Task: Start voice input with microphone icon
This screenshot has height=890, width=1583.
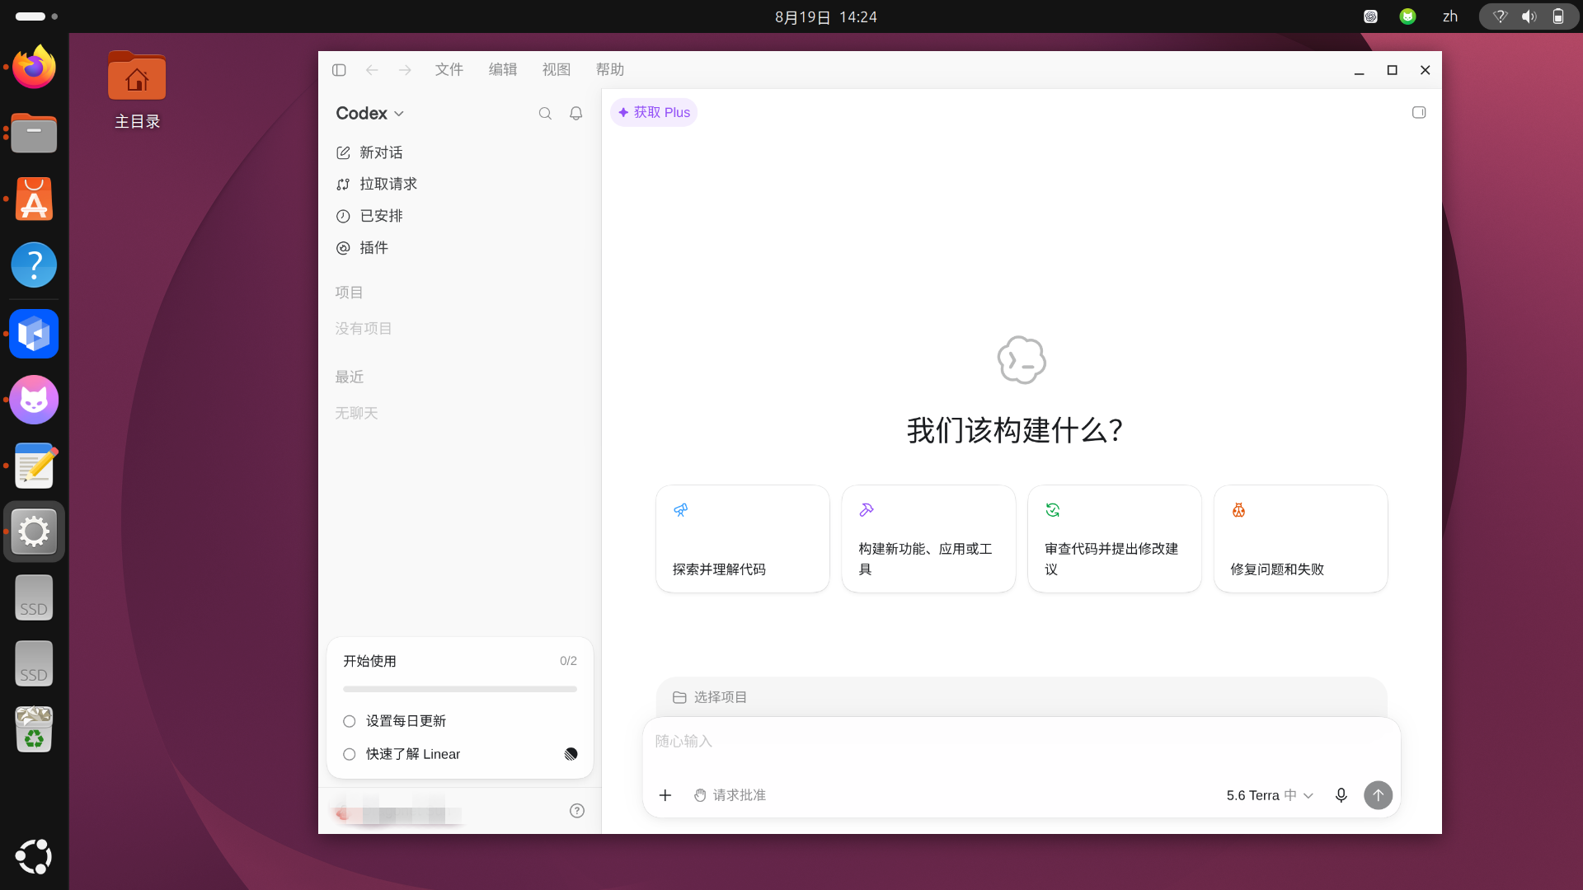Action: (x=1341, y=795)
